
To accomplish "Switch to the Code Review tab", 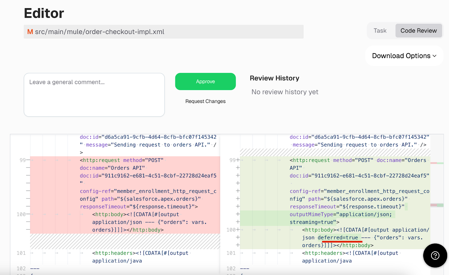I will (418, 31).
